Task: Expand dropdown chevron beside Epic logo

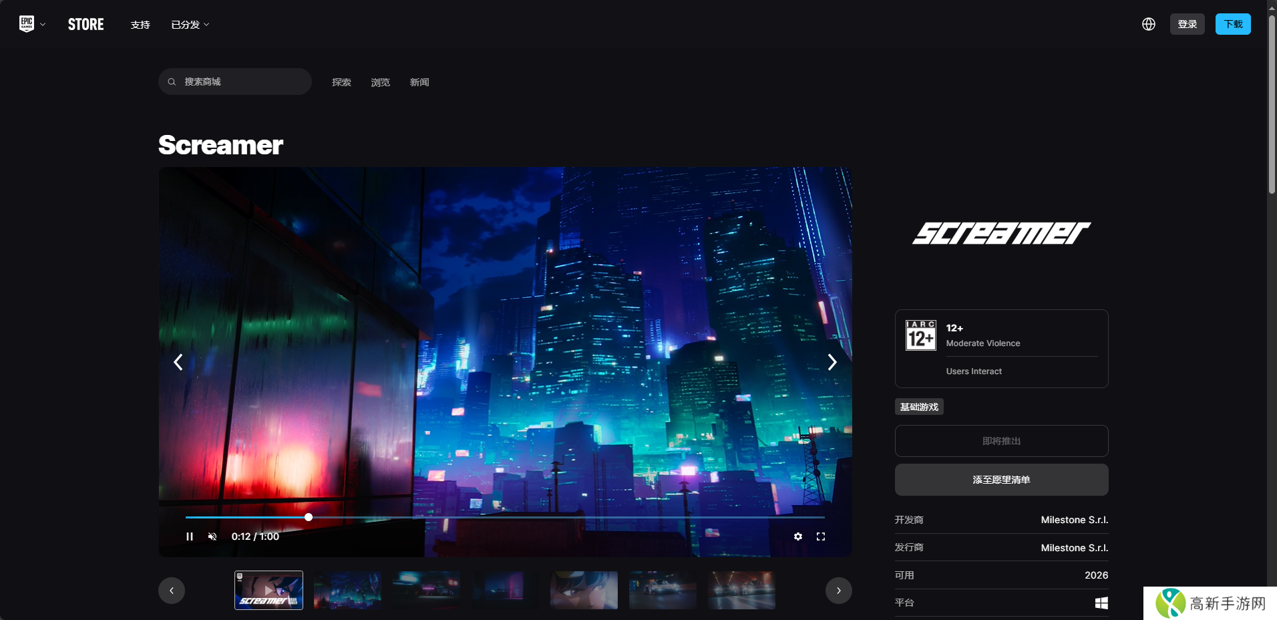Action: [43, 25]
